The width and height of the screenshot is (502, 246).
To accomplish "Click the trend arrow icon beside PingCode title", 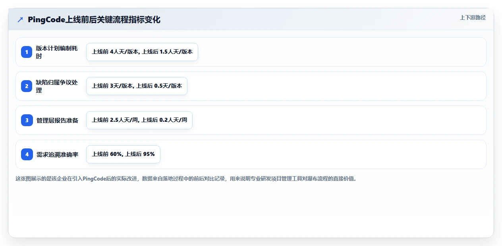I will click(x=20, y=19).
